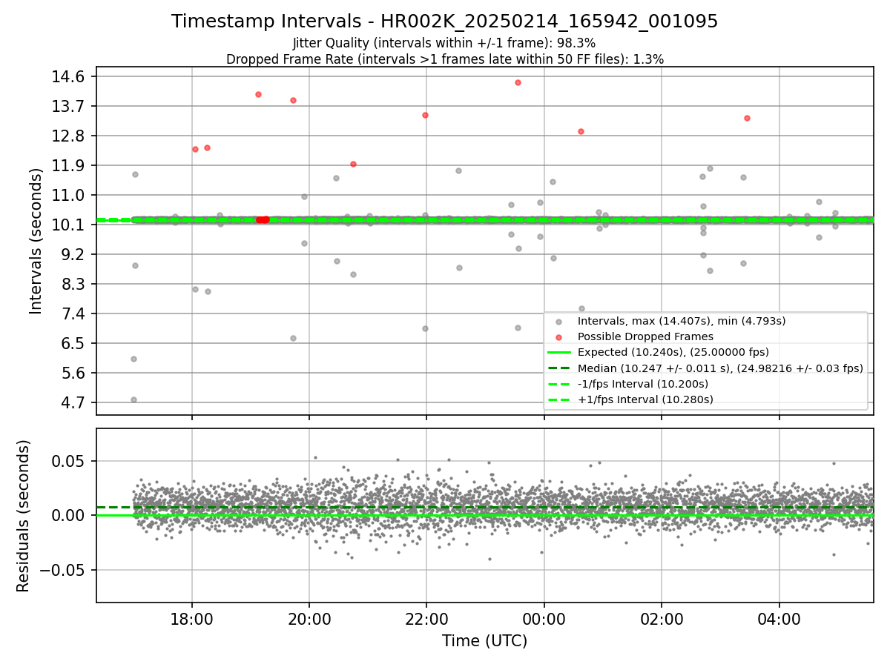Click the Time (UTC) x-axis label

(x=484, y=641)
